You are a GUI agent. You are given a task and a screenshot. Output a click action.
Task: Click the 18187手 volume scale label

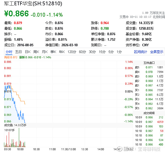10,130
